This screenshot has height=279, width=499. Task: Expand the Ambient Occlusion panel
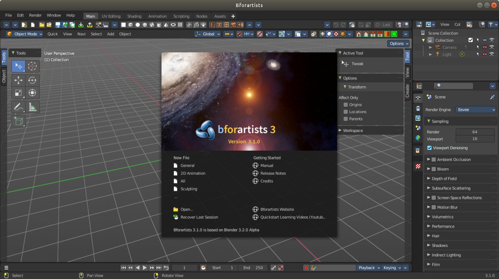[429, 160]
